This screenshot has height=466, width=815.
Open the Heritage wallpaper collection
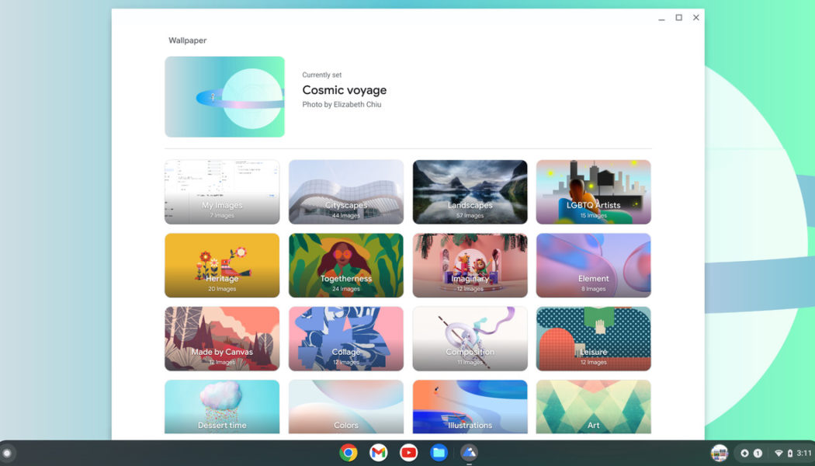point(222,265)
